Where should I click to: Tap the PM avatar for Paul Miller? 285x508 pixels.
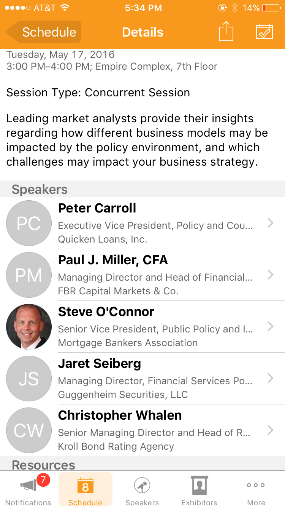[x=29, y=275]
